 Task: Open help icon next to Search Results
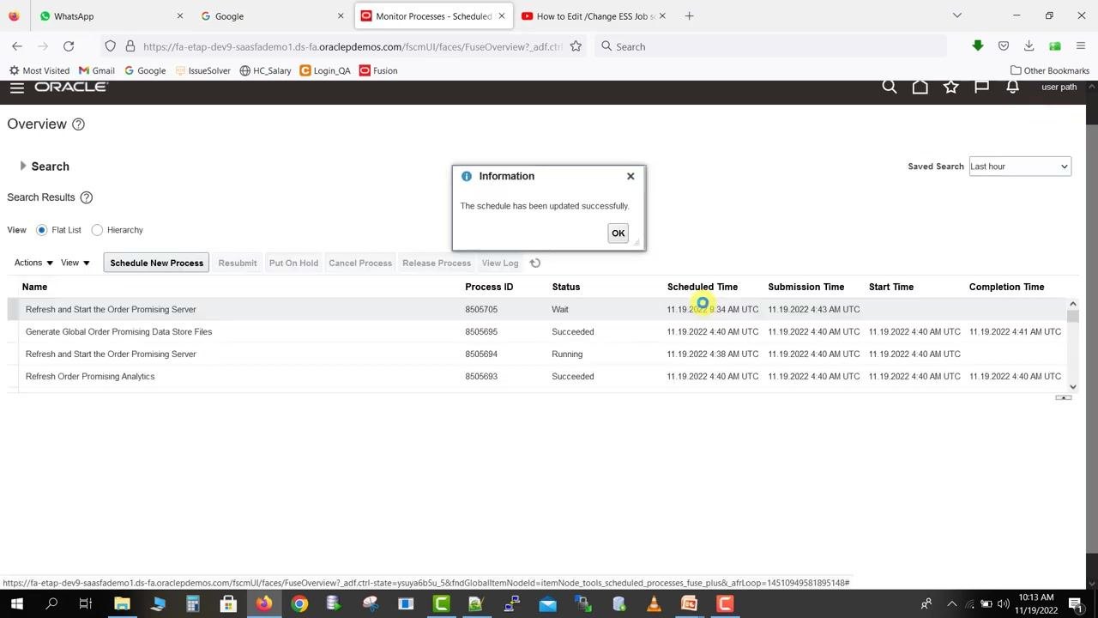(x=86, y=197)
